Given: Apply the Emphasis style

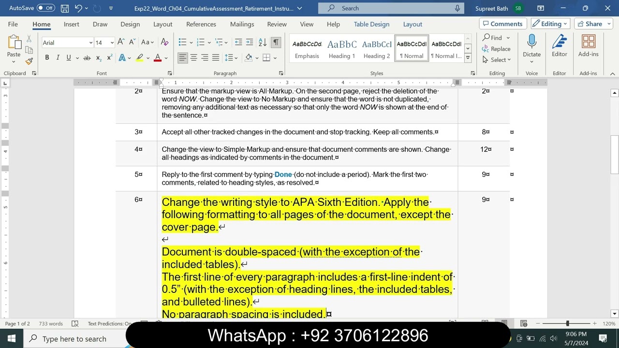Looking at the screenshot, I should (x=307, y=49).
